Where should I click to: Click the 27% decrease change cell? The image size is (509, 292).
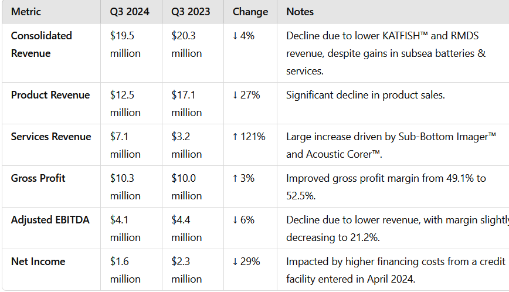tap(246, 95)
